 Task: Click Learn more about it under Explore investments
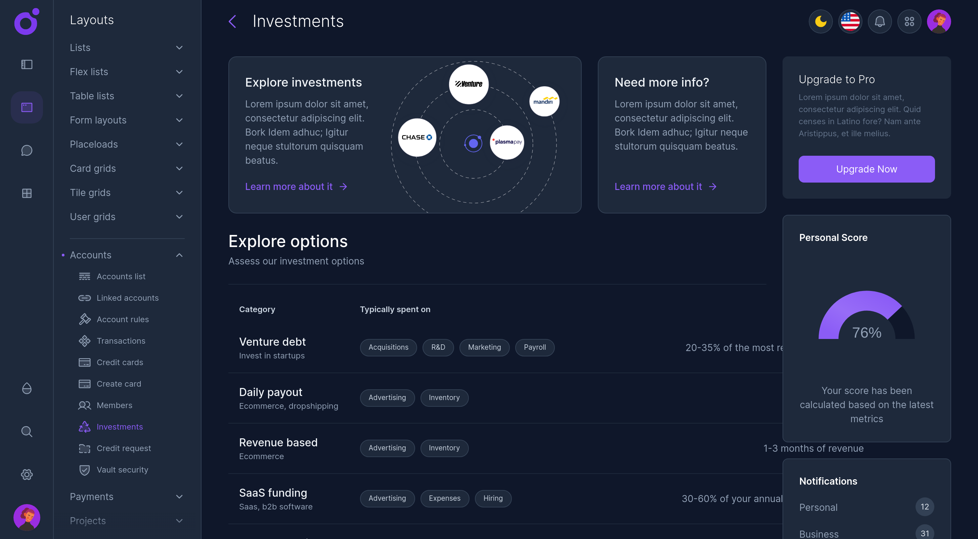[289, 186]
